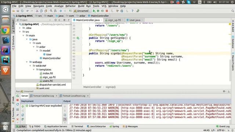Open Run panel settings gear
Screen dimensions: 235x132
click(x=224, y=91)
